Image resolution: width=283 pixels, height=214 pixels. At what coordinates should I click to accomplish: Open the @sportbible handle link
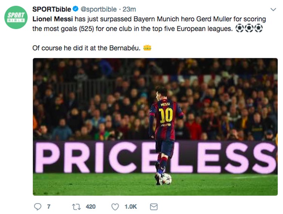pyautogui.click(x=98, y=9)
